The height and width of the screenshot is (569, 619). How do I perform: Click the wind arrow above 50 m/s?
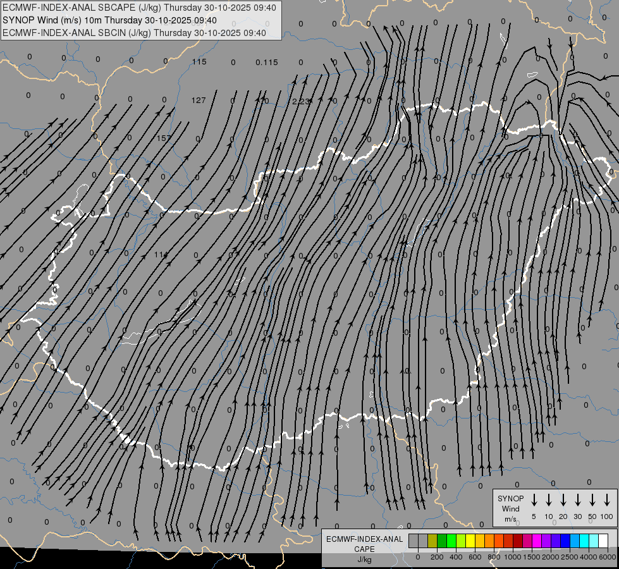click(592, 500)
